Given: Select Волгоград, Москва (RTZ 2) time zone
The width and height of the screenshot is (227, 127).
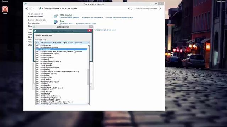Looking at the screenshot, I should (61, 72).
